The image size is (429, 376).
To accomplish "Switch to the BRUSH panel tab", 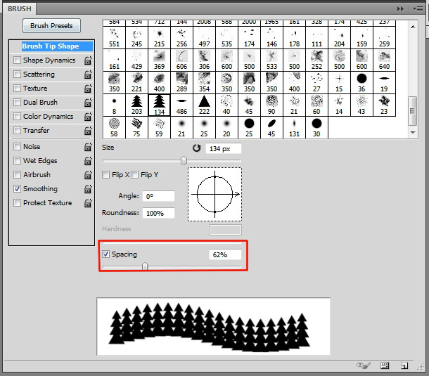I will 20,8.
